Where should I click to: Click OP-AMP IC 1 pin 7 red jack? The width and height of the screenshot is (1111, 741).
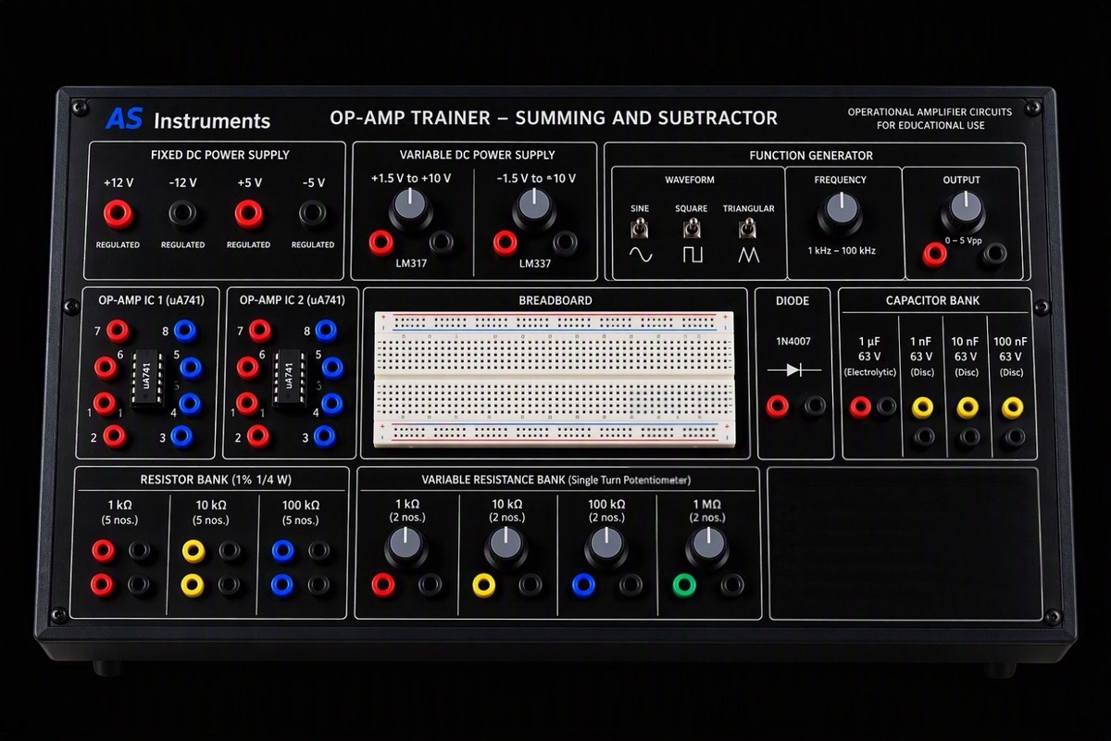[x=117, y=330]
